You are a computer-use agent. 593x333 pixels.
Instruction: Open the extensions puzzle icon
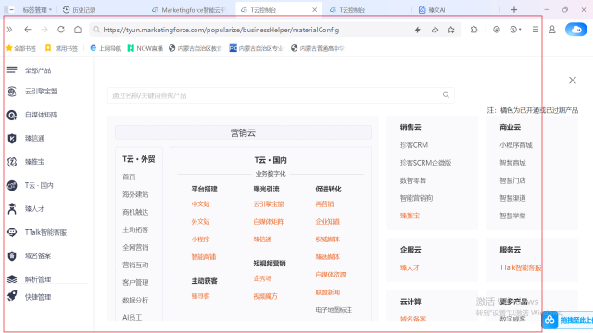473,30
